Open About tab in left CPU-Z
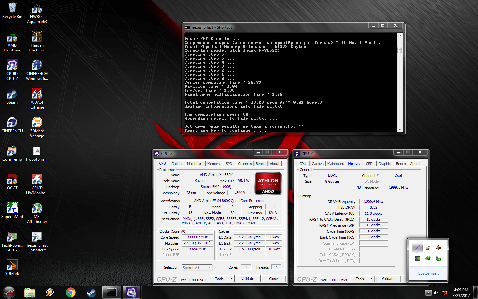Screen dimensions: 478x299 [x=275, y=164]
